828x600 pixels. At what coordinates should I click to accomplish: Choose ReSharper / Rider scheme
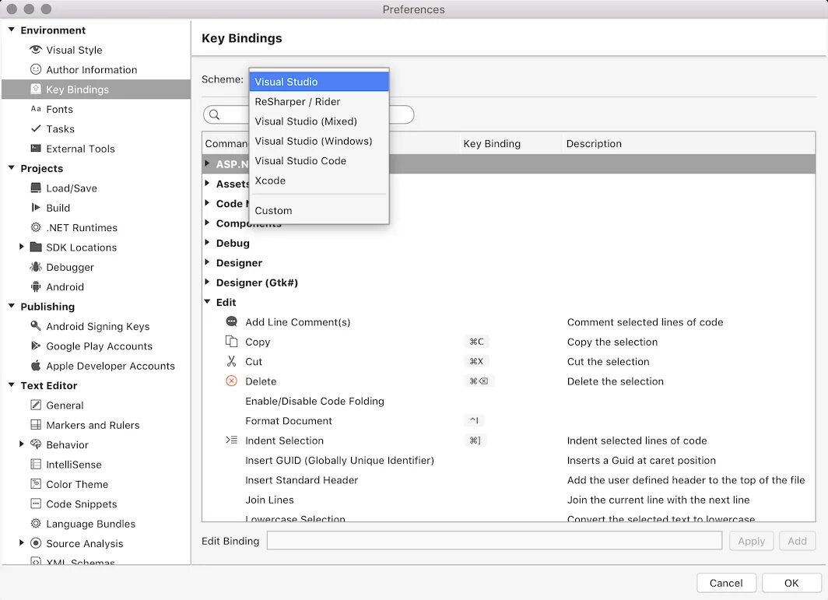click(319, 101)
